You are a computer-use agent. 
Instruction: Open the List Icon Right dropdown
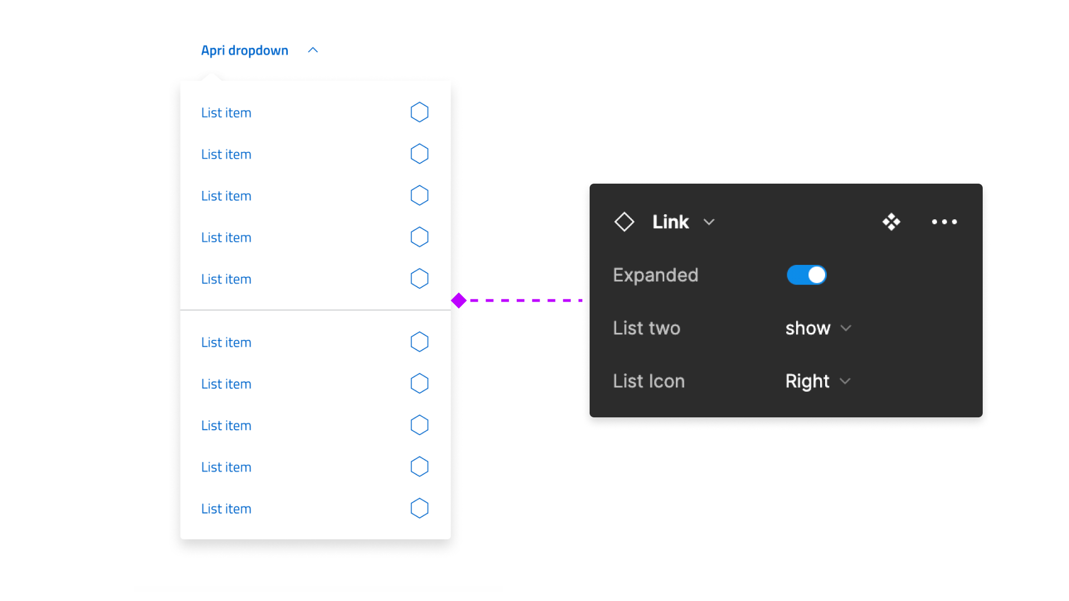pyautogui.click(x=817, y=381)
